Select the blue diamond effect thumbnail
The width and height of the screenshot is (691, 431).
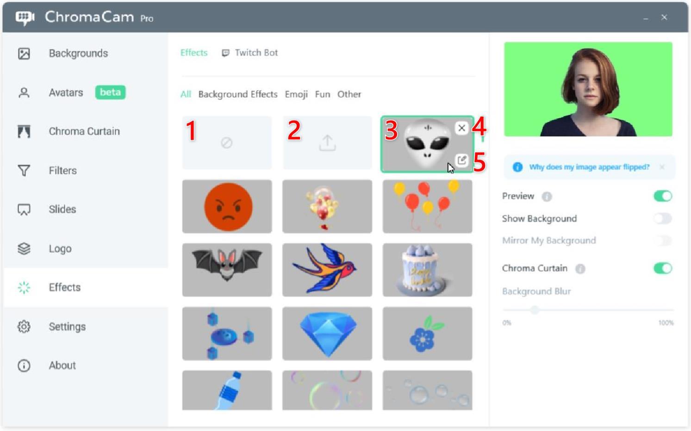(x=327, y=333)
